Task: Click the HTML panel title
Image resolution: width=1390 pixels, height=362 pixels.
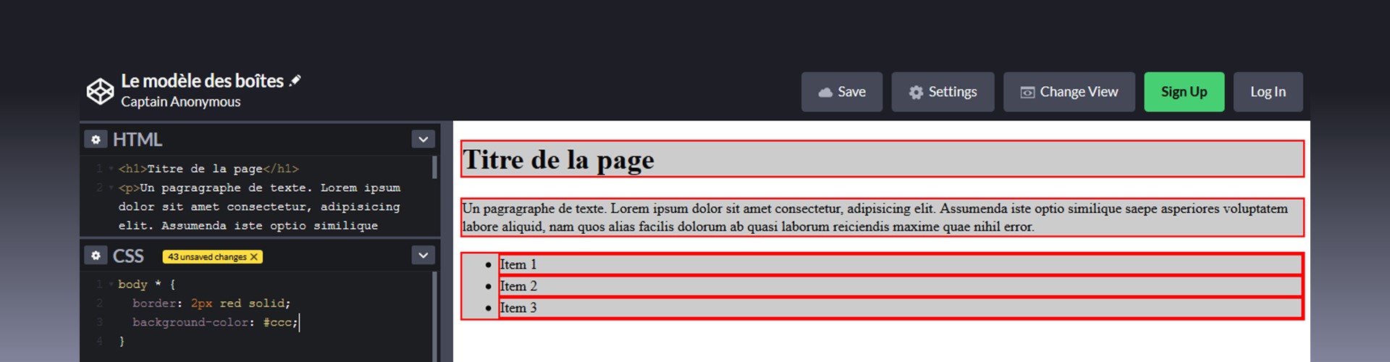Action: [x=138, y=139]
